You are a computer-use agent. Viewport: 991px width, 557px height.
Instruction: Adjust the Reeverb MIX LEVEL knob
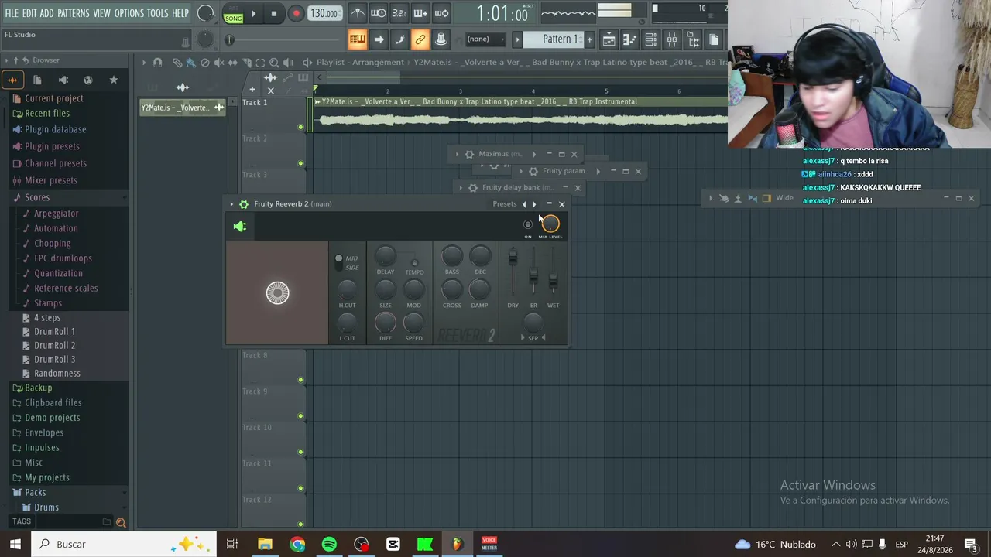(550, 224)
